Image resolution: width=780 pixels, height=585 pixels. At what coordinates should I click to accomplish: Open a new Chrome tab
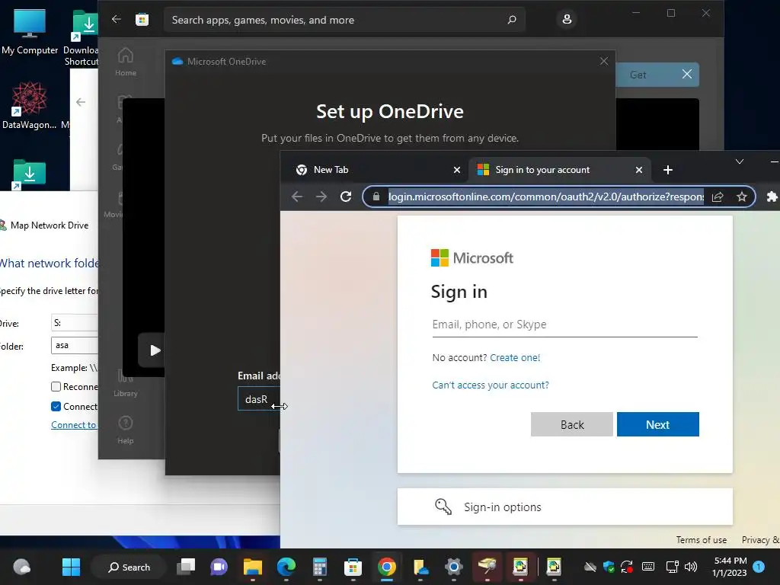point(667,170)
